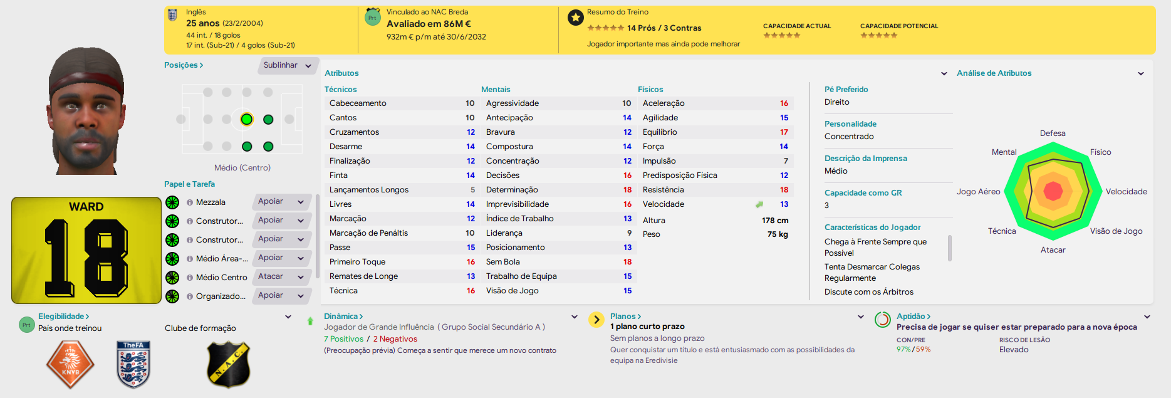Screen dimensions: 1171x398
Task: Click the info icon beside Médio Centro
Action: click(189, 278)
